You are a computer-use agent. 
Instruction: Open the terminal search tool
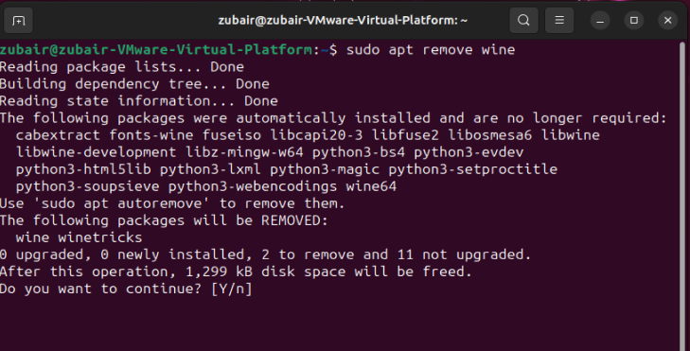(523, 20)
